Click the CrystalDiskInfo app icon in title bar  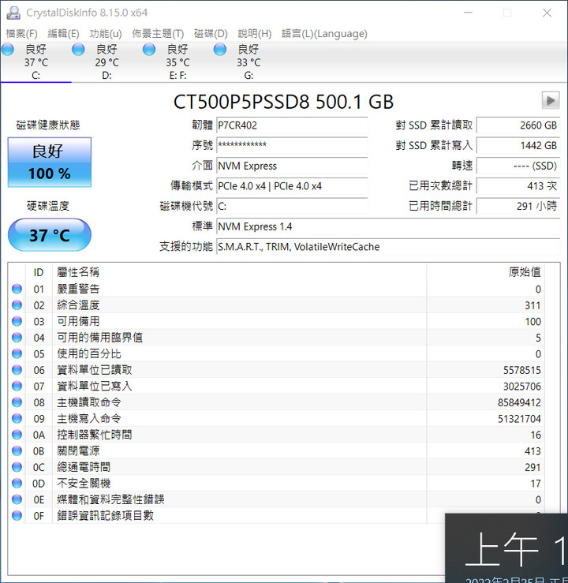[13, 13]
